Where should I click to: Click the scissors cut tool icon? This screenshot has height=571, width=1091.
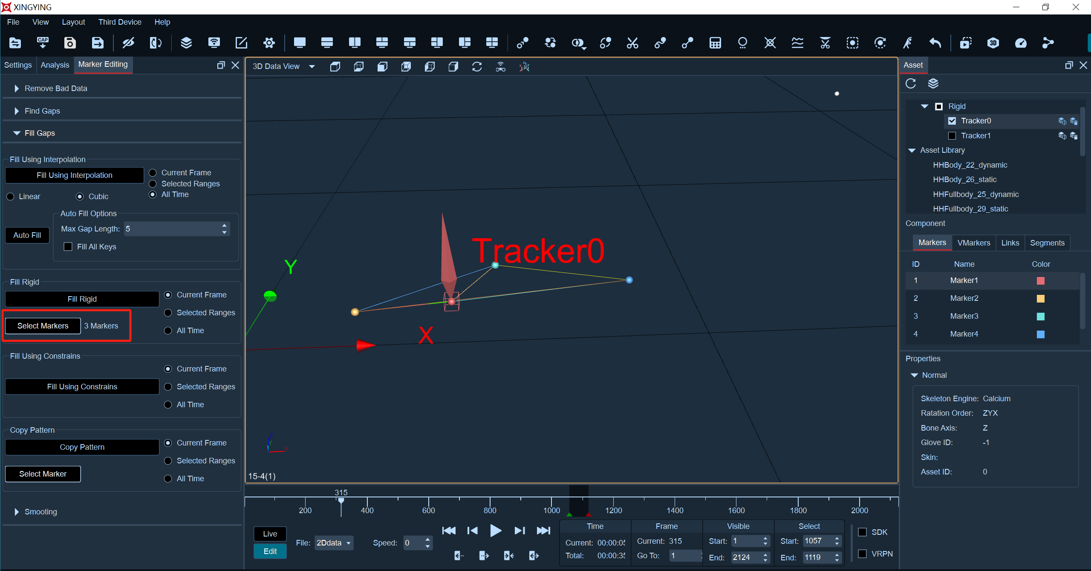tap(632, 43)
